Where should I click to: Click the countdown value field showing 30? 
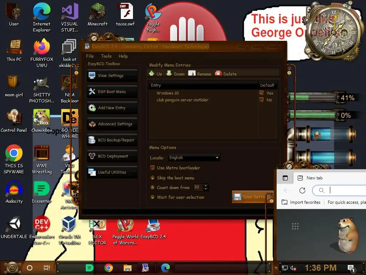click(x=198, y=187)
